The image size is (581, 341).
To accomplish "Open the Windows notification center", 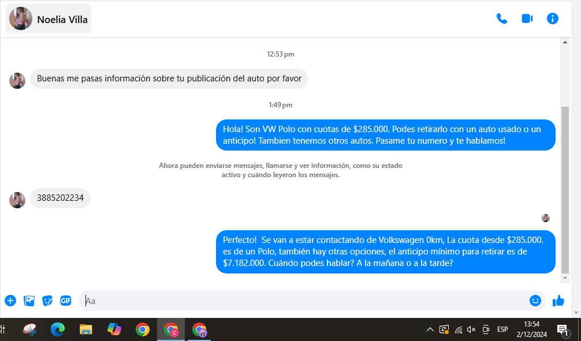I will [x=562, y=329].
